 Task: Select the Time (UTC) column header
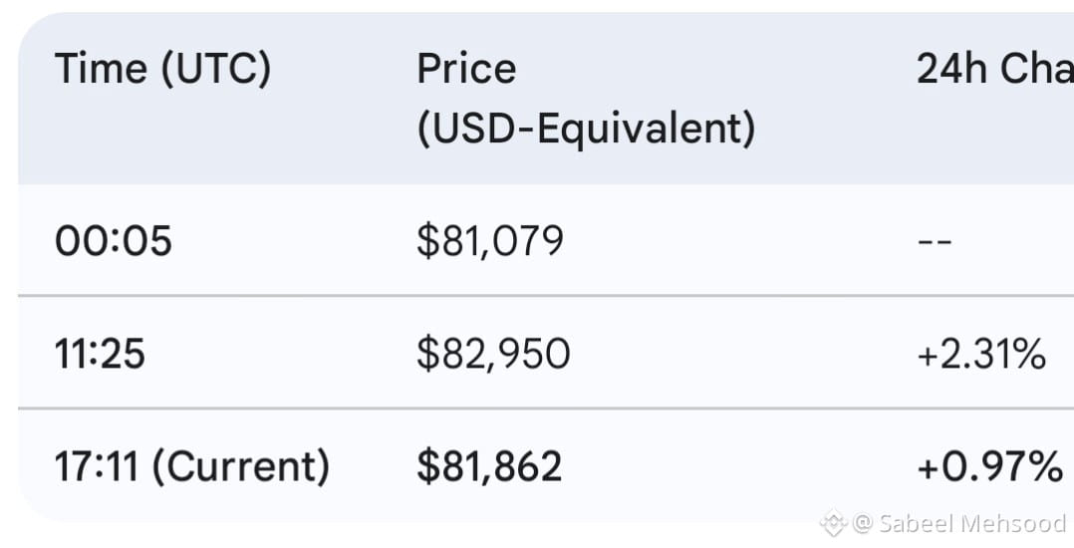[x=163, y=69]
